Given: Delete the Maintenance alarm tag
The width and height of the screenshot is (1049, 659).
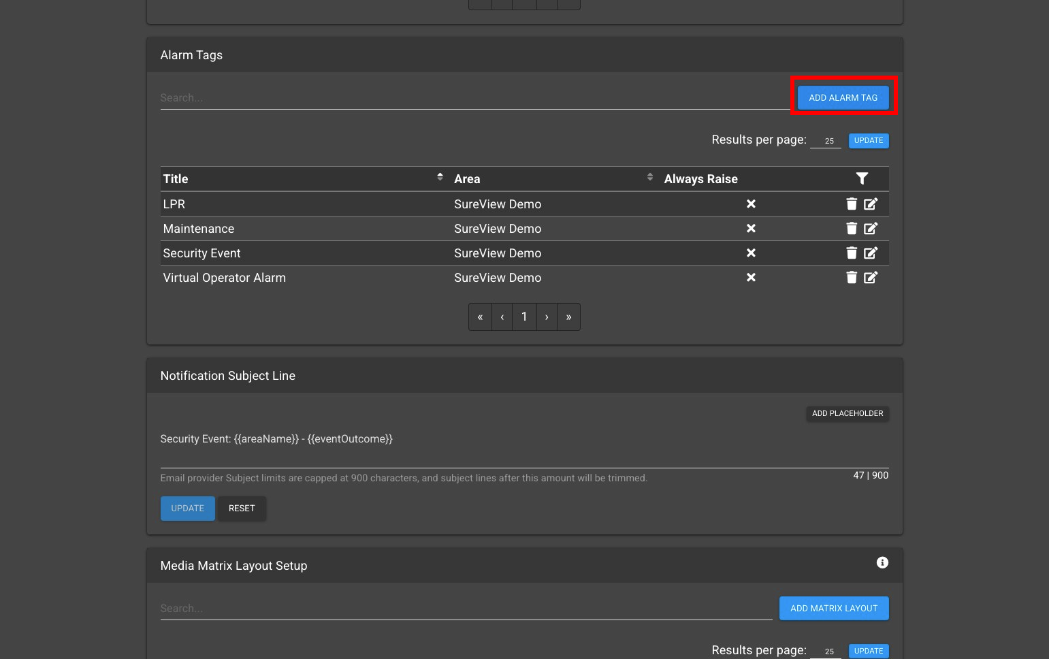Looking at the screenshot, I should [851, 228].
